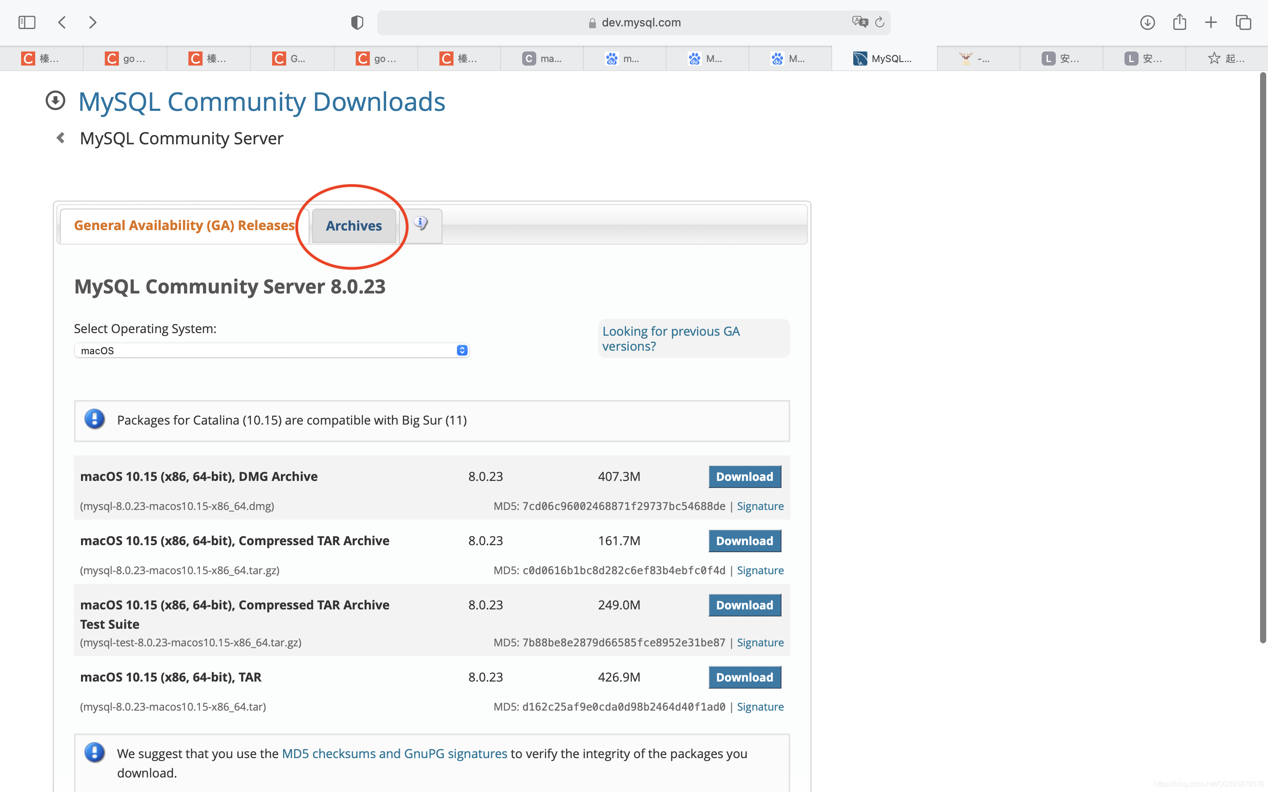Click the download icon in browser toolbar

[1147, 23]
